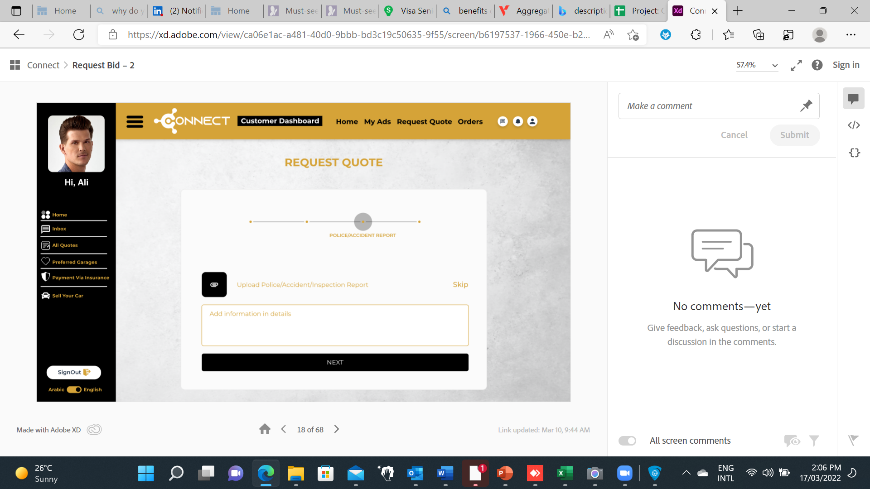Image resolution: width=870 pixels, height=489 pixels.
Task: Toggle the All screen comments switch
Action: [x=628, y=441]
